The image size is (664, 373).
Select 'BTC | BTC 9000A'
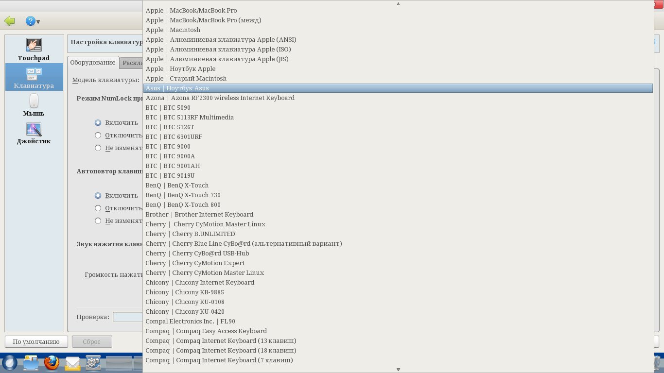pyautogui.click(x=398, y=156)
